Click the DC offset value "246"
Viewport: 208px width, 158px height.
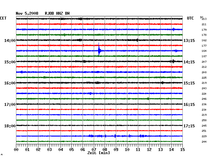click(x=204, y=99)
